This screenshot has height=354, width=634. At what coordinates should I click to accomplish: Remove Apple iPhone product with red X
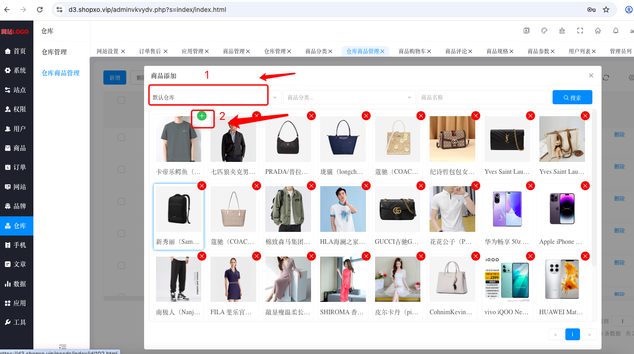coord(585,186)
